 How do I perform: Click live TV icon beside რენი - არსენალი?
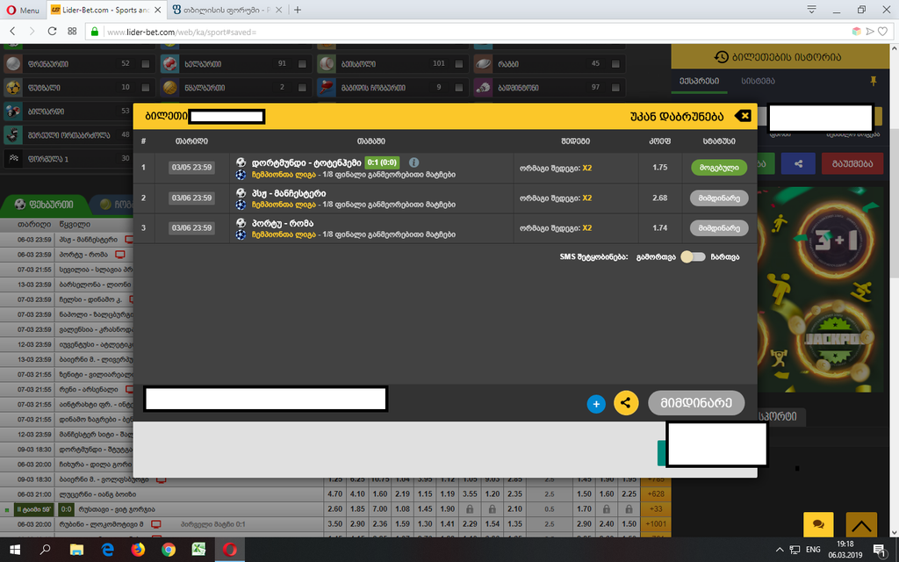pyautogui.click(x=130, y=389)
